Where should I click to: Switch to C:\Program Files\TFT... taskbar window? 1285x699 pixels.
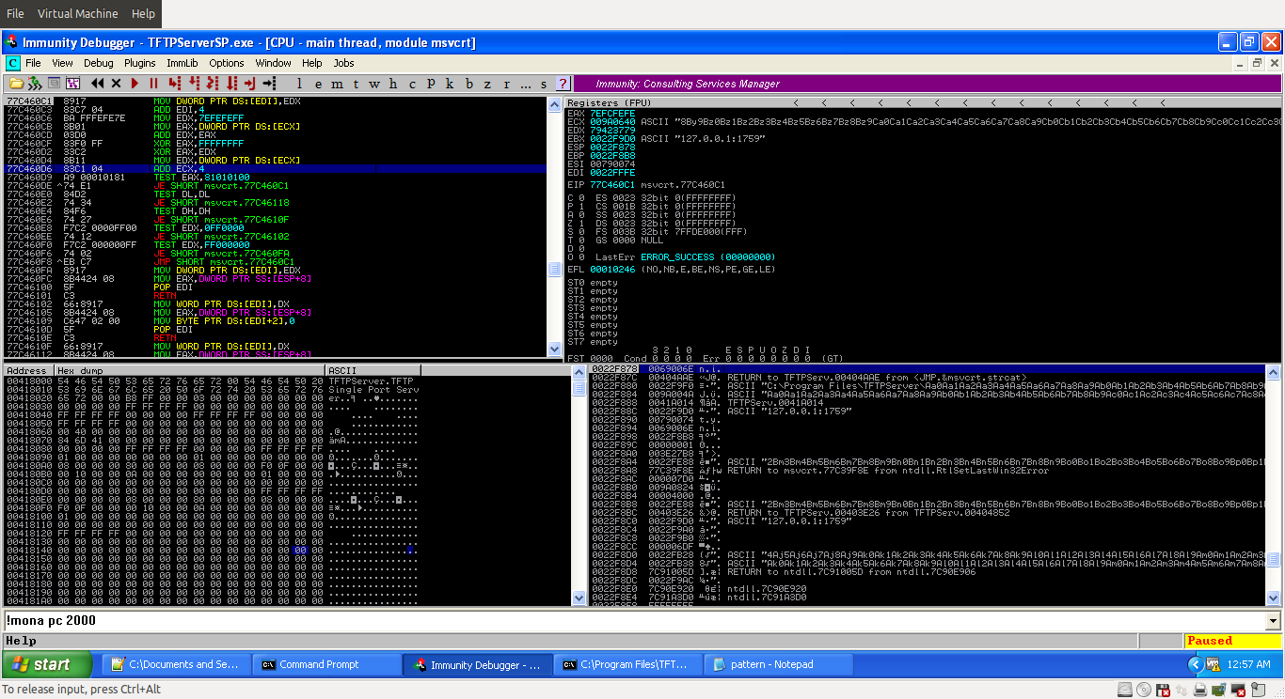click(628, 664)
